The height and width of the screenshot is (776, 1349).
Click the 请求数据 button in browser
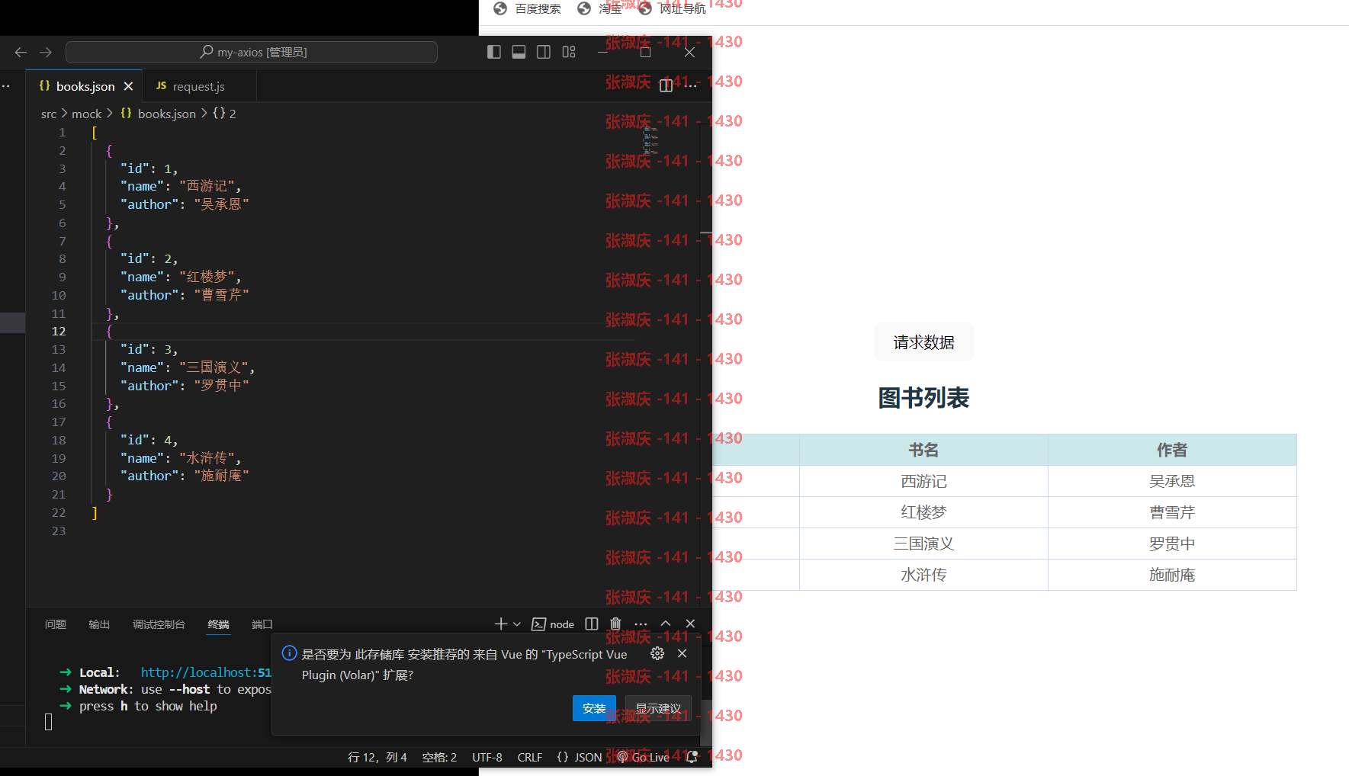click(x=923, y=342)
